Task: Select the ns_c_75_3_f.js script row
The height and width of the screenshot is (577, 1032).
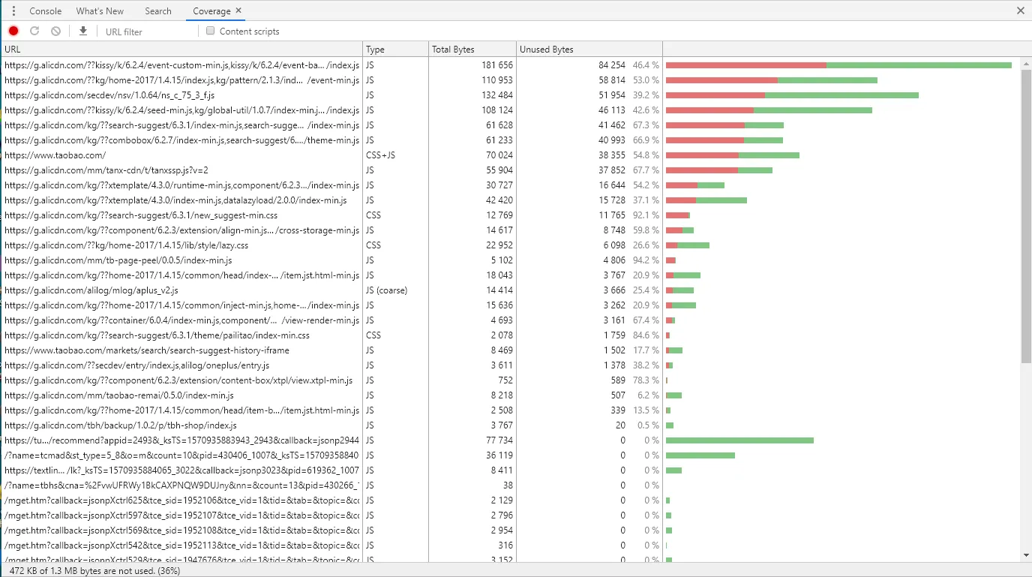Action: 109,95
